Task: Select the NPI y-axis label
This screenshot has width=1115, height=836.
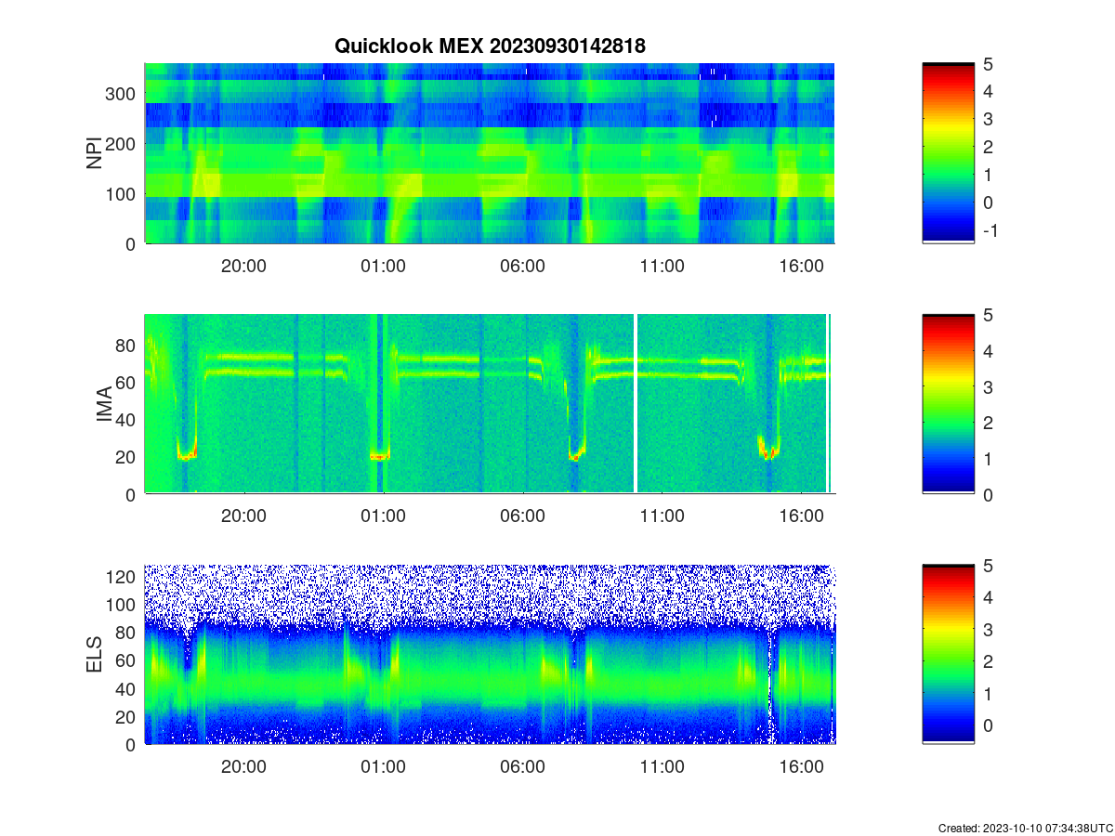Action: tap(94, 153)
